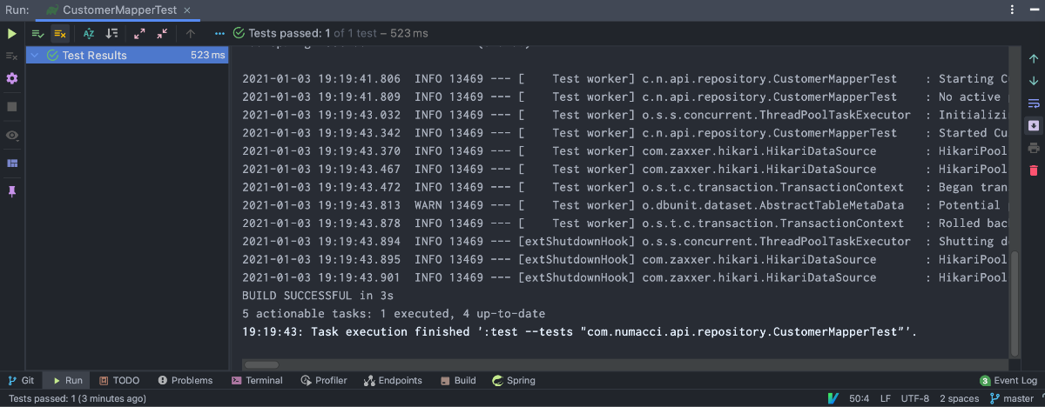Click the '5 actionable tasks' console line
This screenshot has height=407, width=1045.
tap(394, 314)
